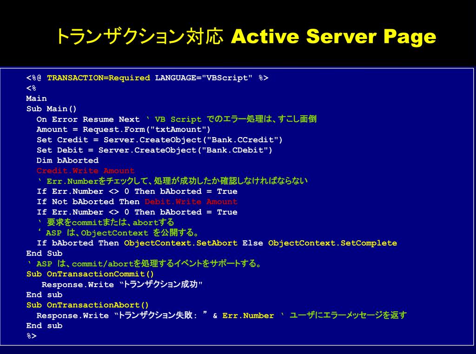This screenshot has width=476, height=354.
Task: Click the red "Credit.Write Amount" statement
Action: tap(86, 171)
